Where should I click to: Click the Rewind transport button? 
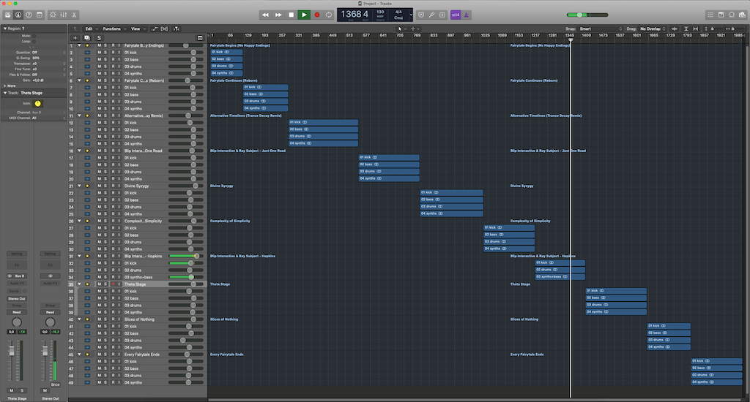265,15
